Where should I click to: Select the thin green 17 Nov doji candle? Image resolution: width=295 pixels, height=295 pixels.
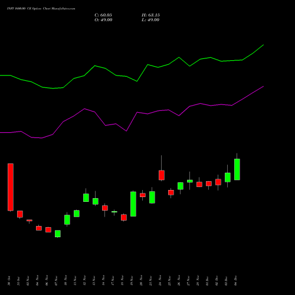(114, 212)
